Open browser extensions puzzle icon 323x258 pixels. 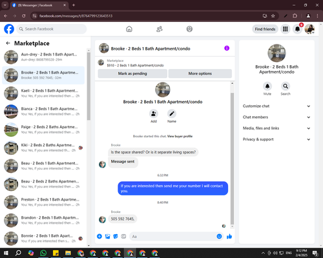click(295, 16)
